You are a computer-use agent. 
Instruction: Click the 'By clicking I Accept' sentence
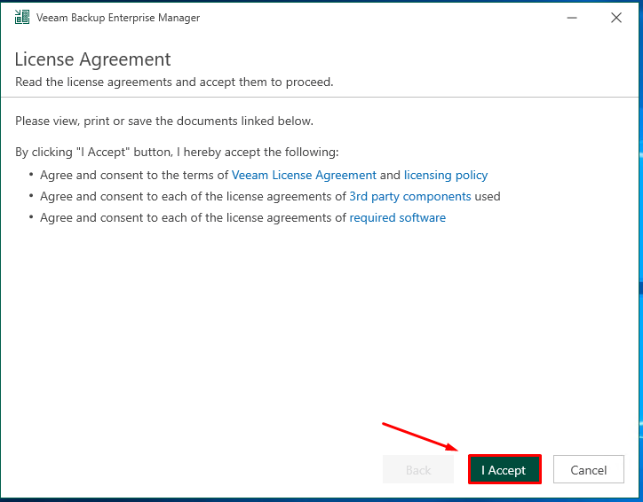177,153
